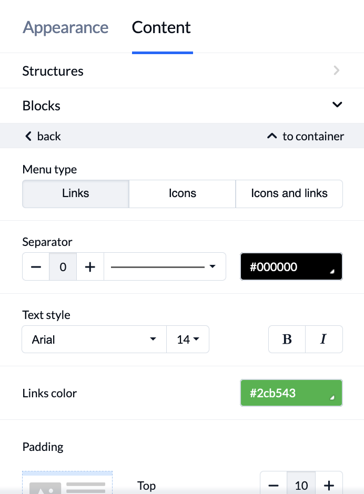The width and height of the screenshot is (364, 494).
Task: Open the Arial font family dropdown
Action: [94, 339]
